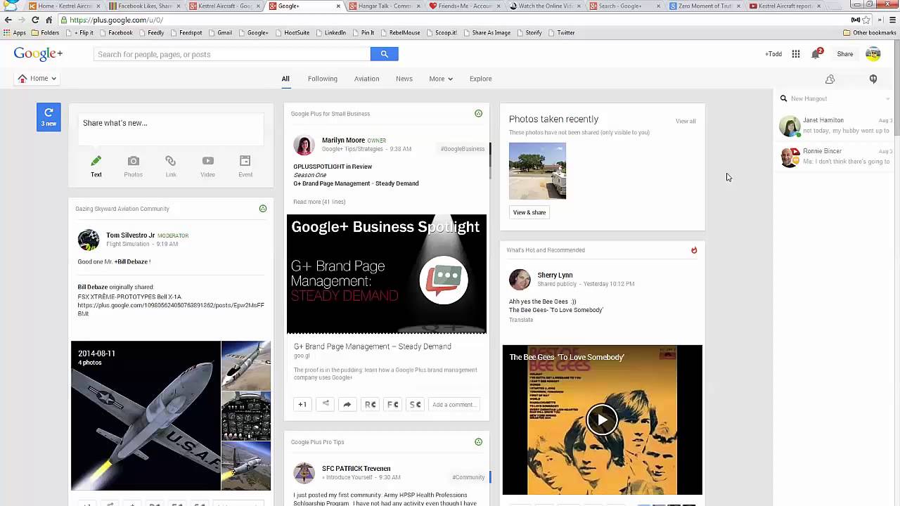Image resolution: width=900 pixels, height=506 pixels.
Task: Switch to the Hangar Talk browser tab
Action: [x=385, y=6]
